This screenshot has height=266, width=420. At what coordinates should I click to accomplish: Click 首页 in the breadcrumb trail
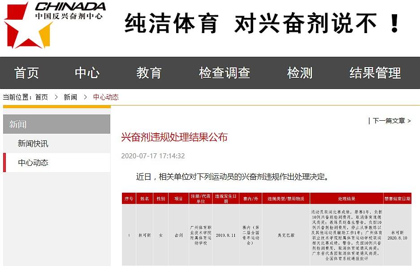pos(42,97)
